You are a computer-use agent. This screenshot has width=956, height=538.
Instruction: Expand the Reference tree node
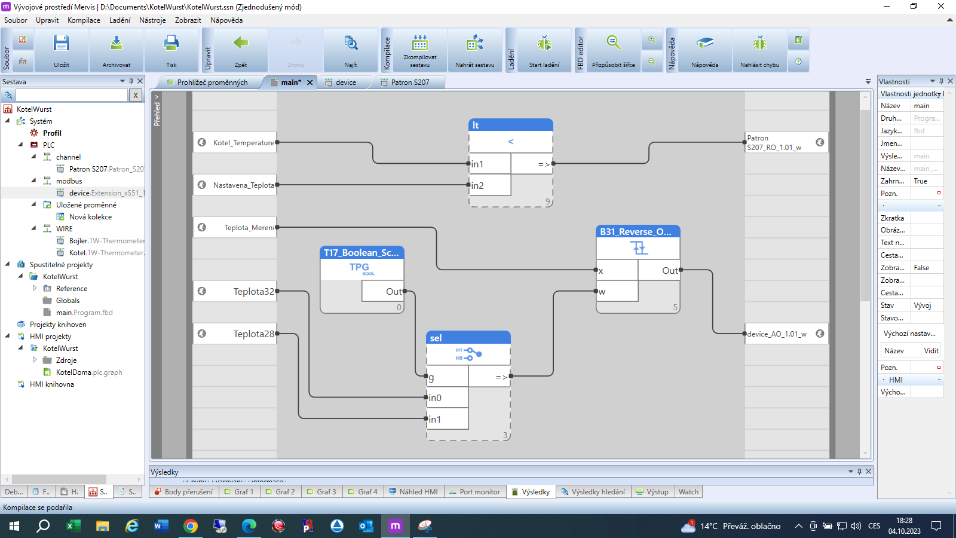pyautogui.click(x=35, y=288)
